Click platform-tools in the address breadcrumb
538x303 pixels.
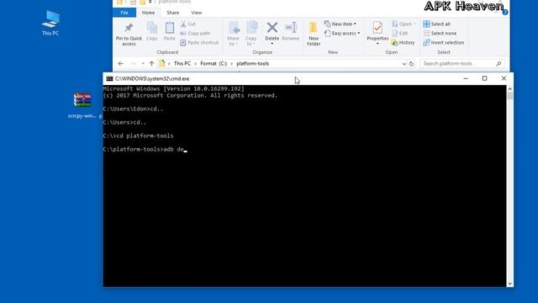pos(252,64)
